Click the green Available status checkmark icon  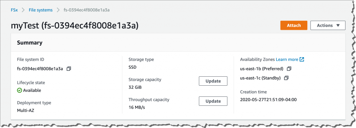coord(19,91)
